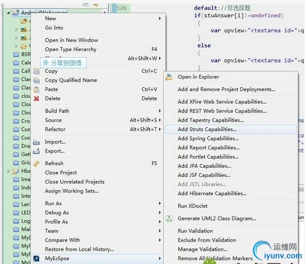This screenshot has height=264, width=305.
Task: Click the Generate UML2 diagram icon
Action: (x=169, y=218)
